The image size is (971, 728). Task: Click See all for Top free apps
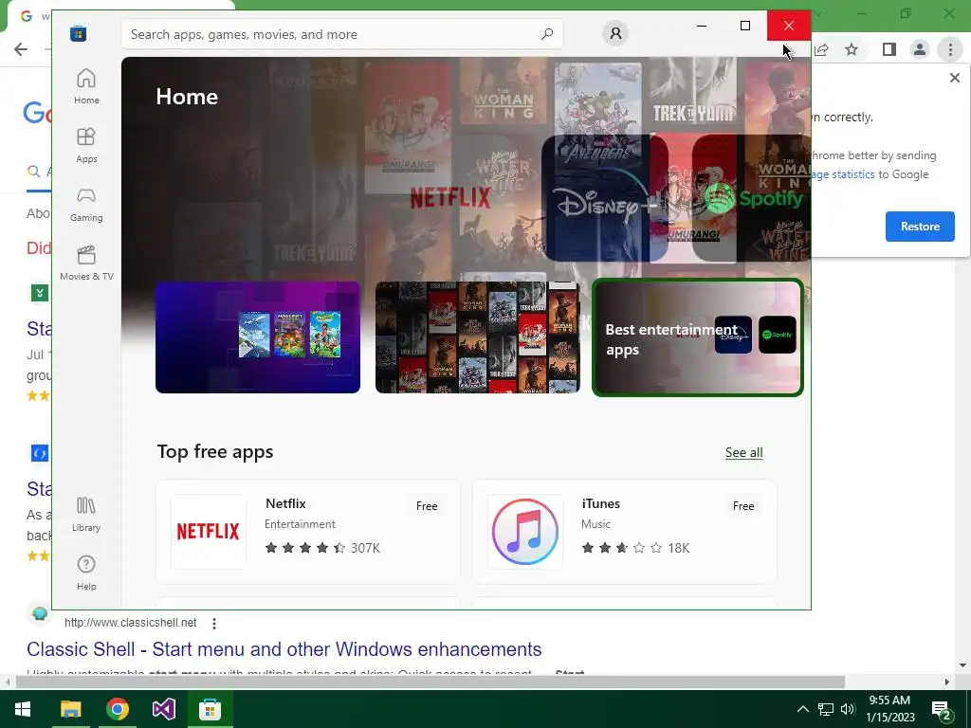click(743, 452)
